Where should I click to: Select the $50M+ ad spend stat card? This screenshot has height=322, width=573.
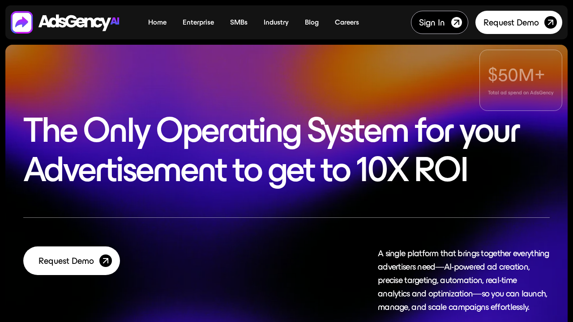click(521, 80)
